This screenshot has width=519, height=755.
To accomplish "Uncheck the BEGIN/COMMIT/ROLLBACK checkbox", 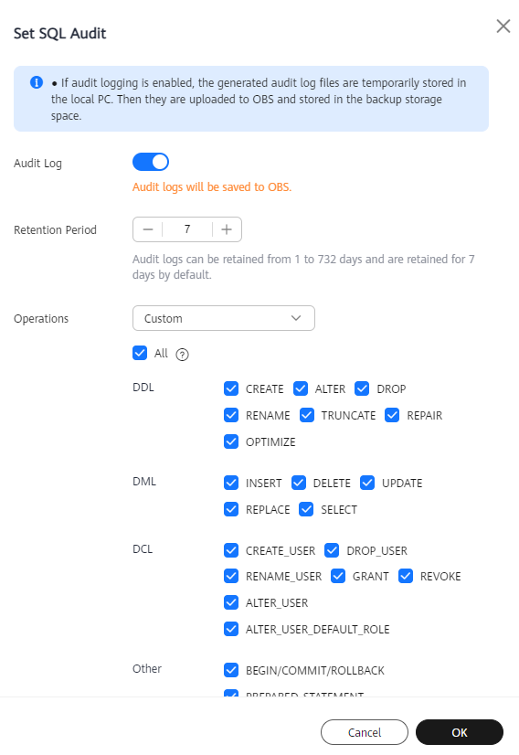I will click(x=231, y=670).
